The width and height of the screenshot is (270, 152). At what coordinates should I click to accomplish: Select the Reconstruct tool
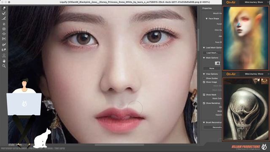(x=4, y=13)
